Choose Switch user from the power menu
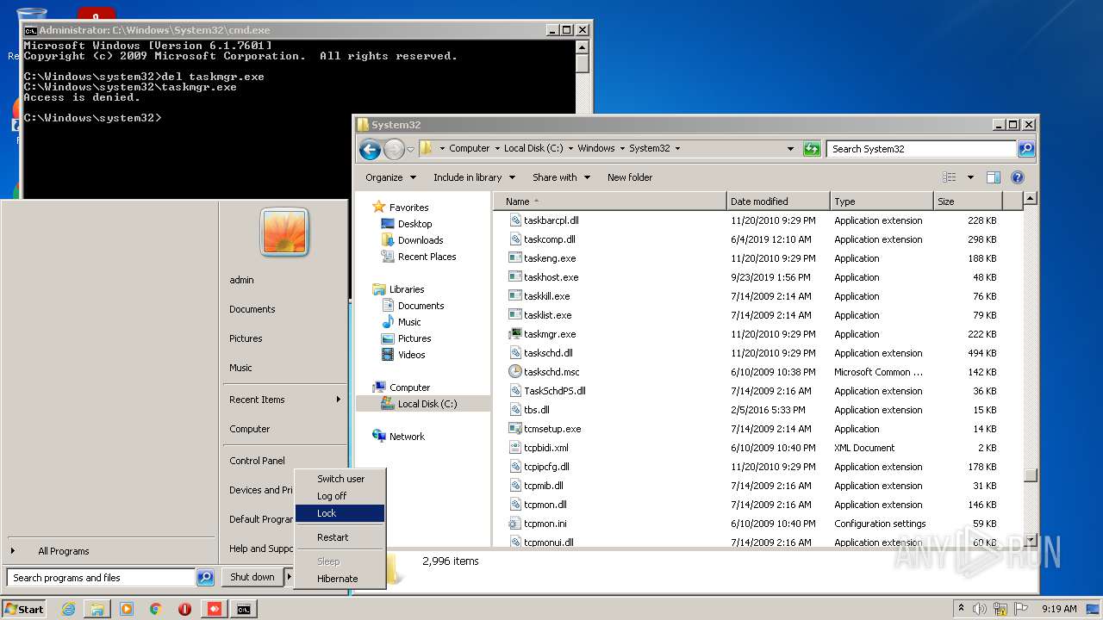 pos(340,479)
